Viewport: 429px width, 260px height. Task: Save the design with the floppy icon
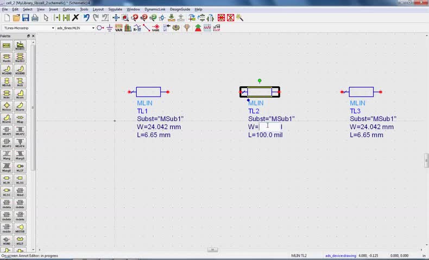[26, 18]
